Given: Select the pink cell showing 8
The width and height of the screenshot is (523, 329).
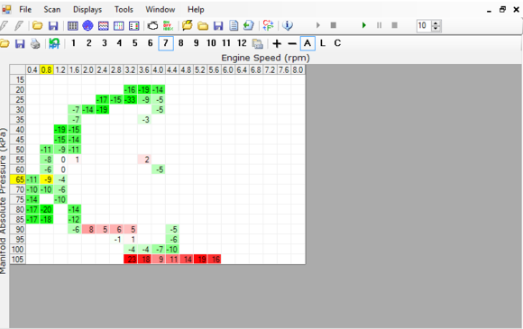Looking at the screenshot, I should coord(88,229).
